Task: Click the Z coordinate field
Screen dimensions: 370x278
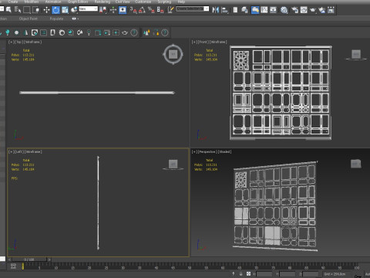Action: coord(311,274)
